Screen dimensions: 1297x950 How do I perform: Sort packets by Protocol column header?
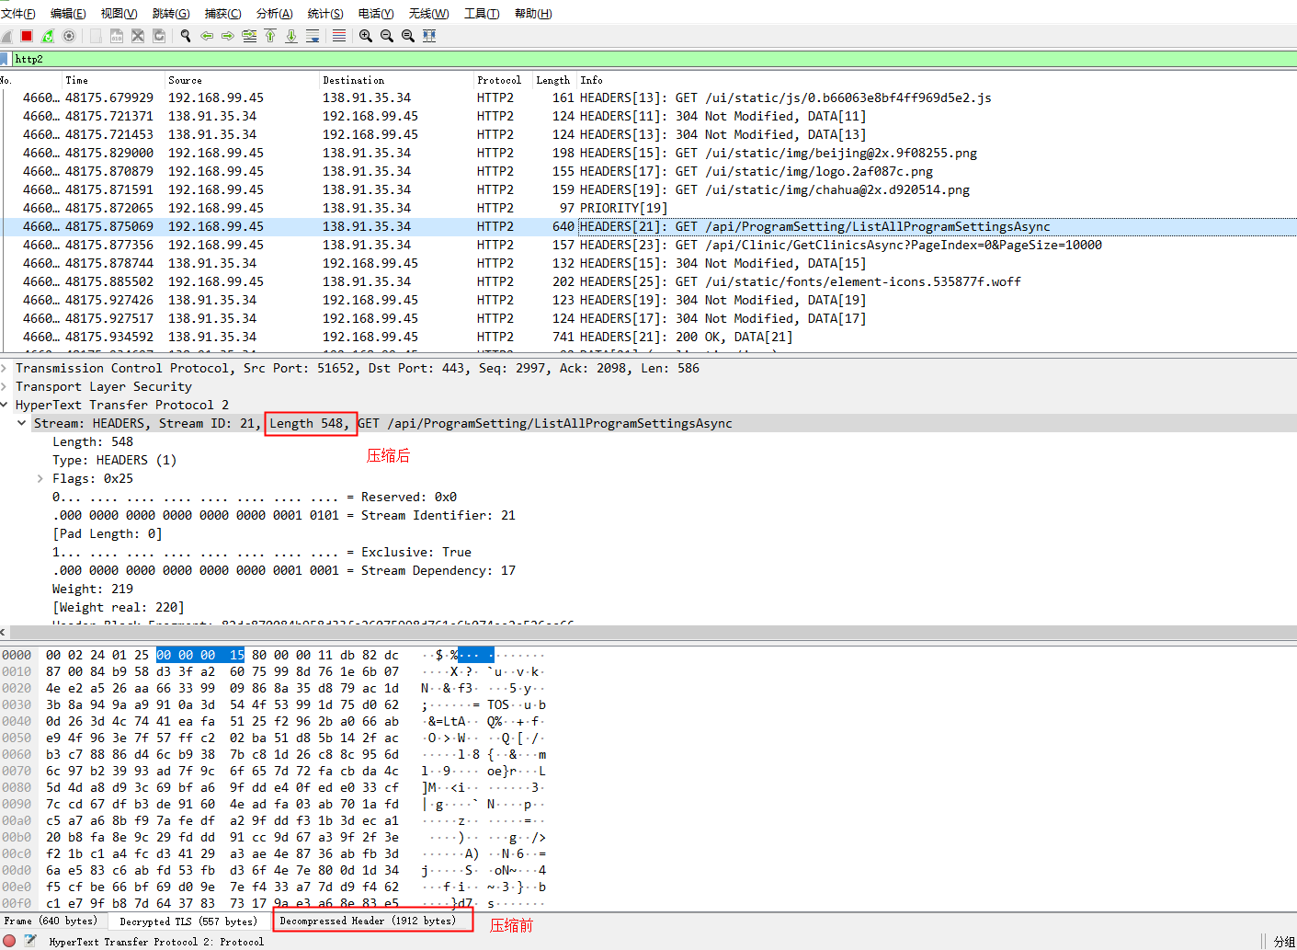coord(503,80)
